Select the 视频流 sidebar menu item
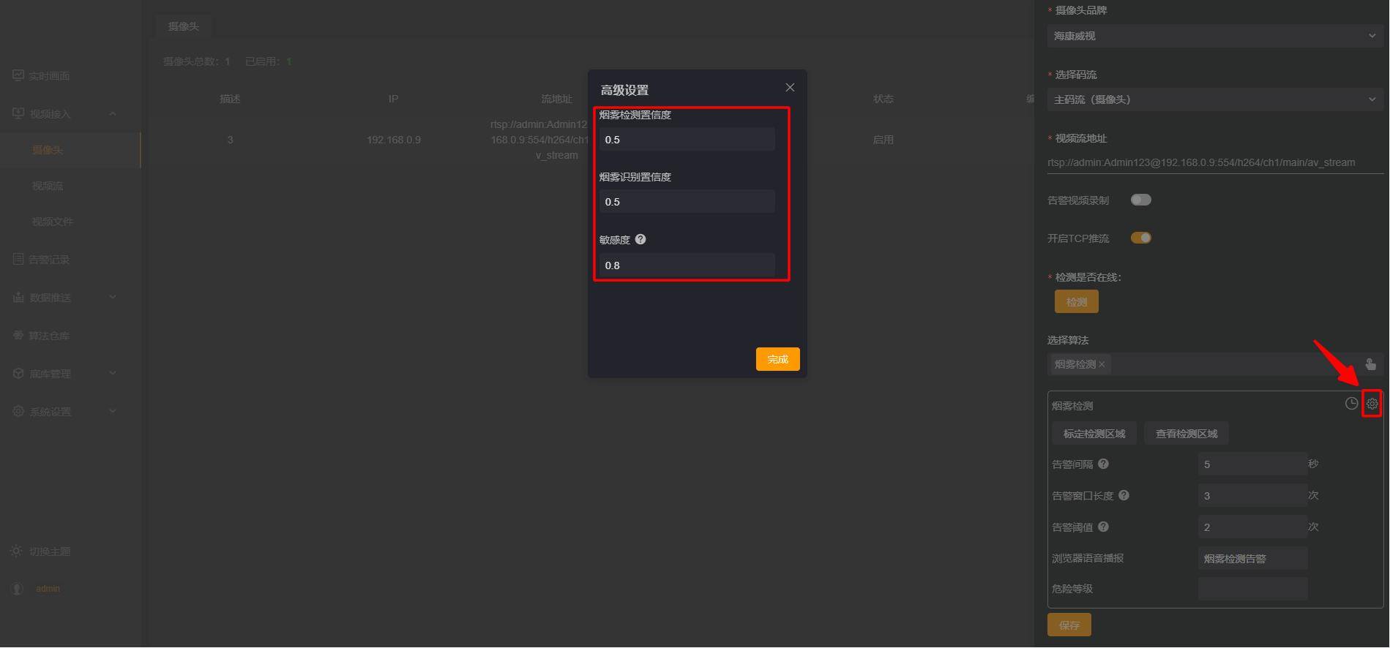The width and height of the screenshot is (1390, 648). 48,186
